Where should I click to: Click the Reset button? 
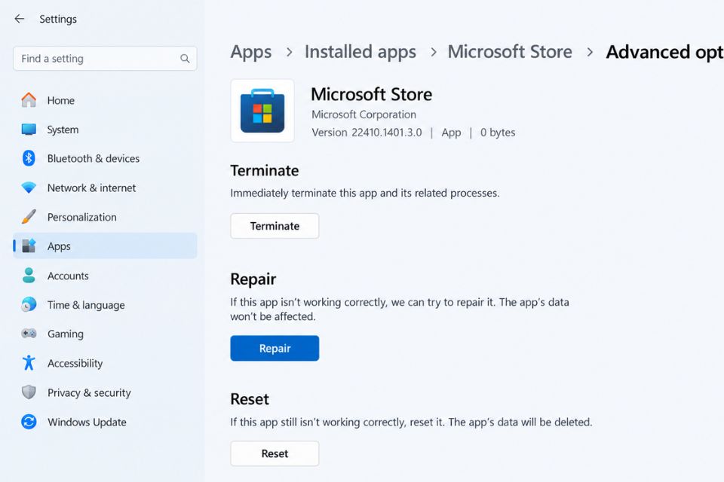click(x=275, y=453)
